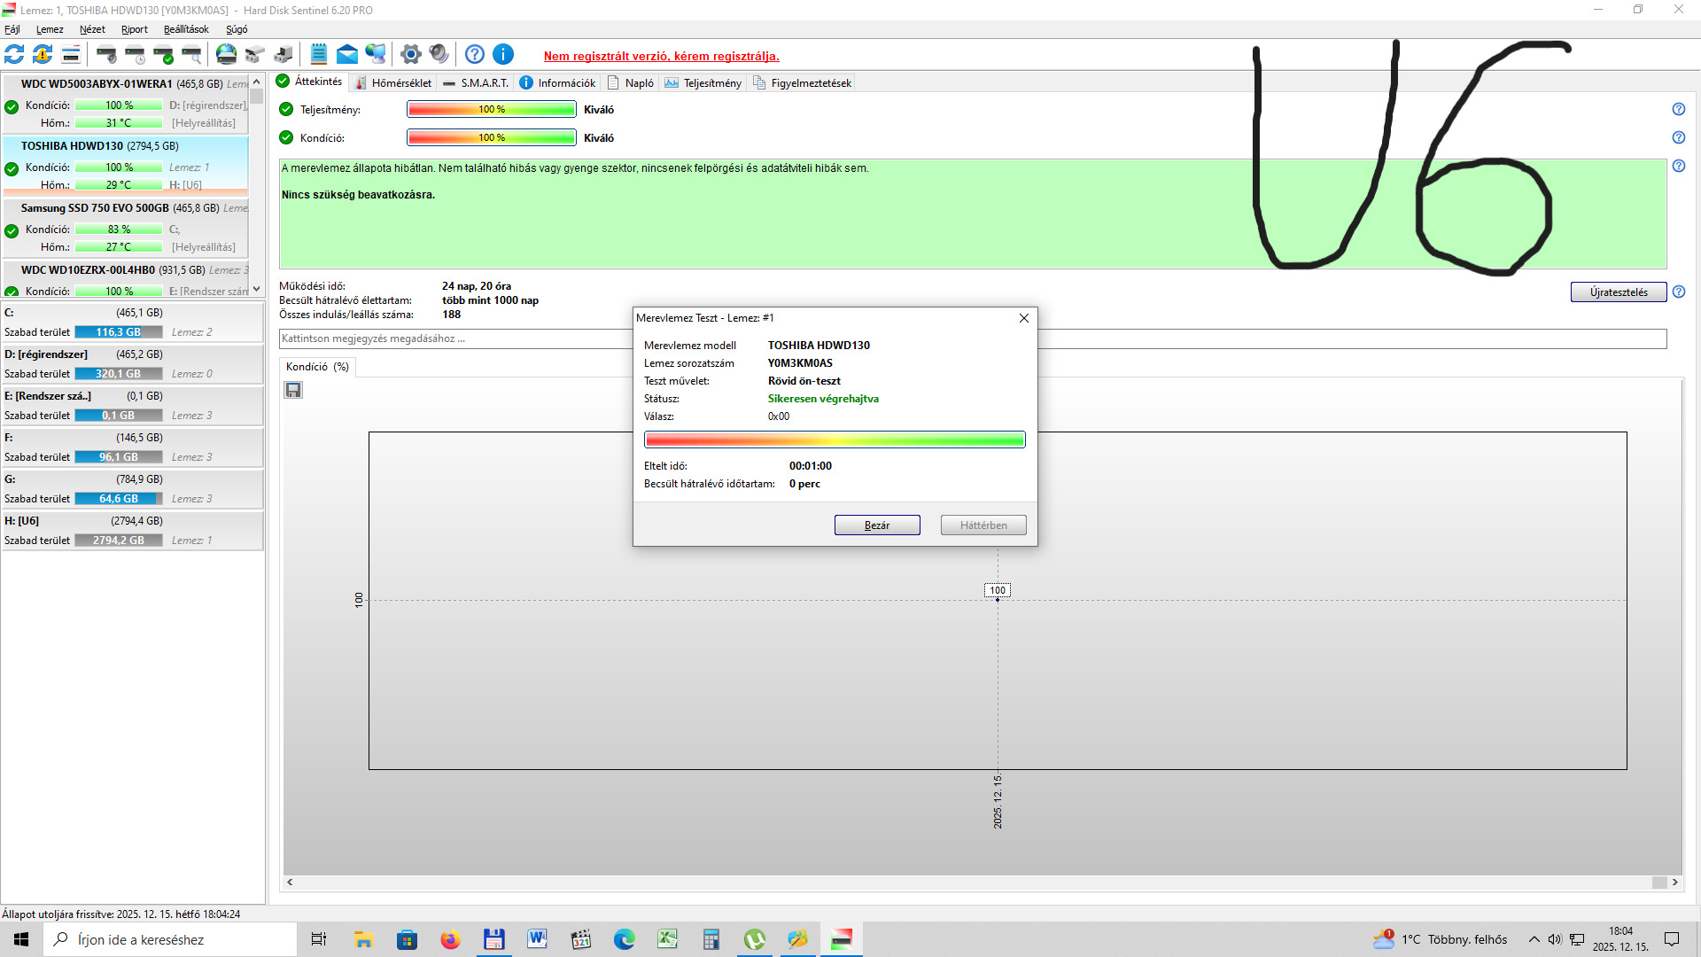Screen dimensions: 1701x957
Task: Click the blue info About icon
Action: tap(503, 54)
